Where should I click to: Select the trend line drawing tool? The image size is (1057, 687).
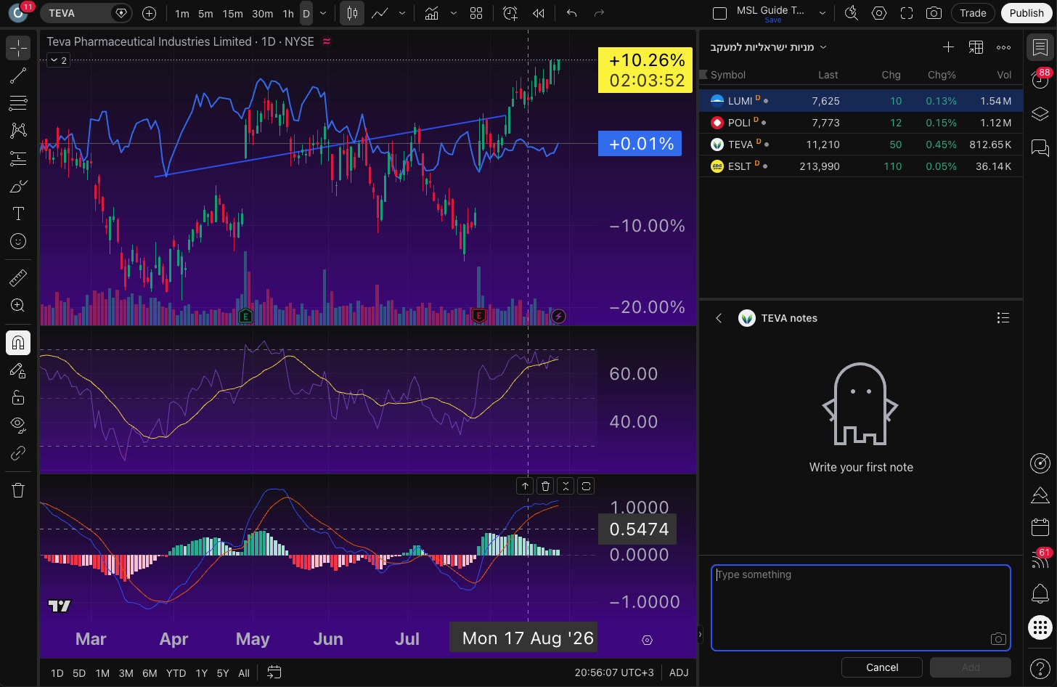[18, 75]
